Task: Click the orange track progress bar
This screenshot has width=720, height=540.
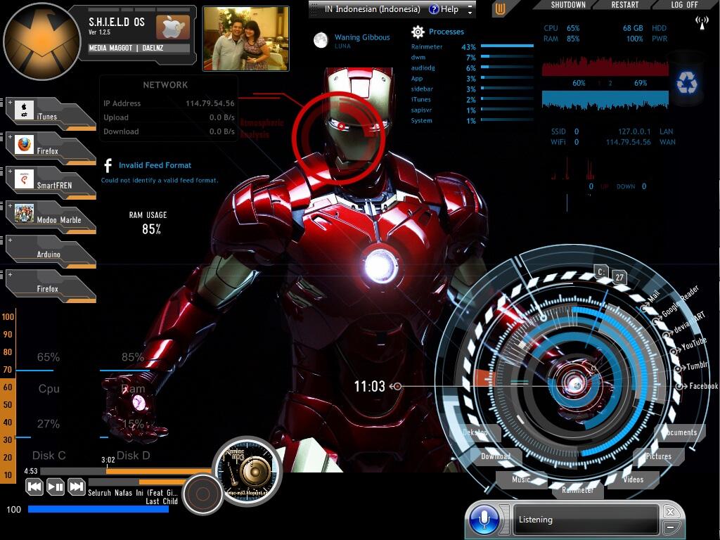Action: [x=158, y=470]
